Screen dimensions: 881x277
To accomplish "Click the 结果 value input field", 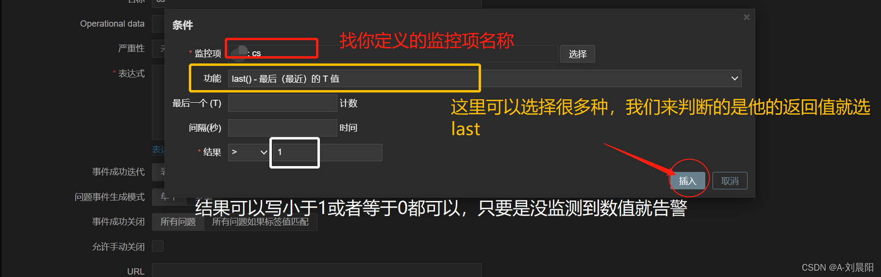I will click(328, 152).
